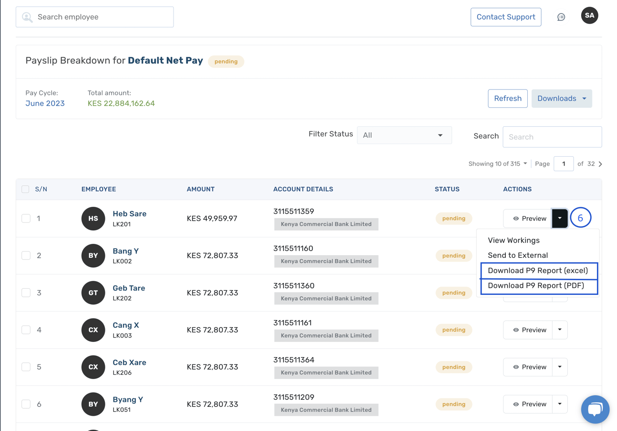Screen dimensions: 617x431
Task: Select View Workings from the actions menu
Action: [x=513, y=240]
